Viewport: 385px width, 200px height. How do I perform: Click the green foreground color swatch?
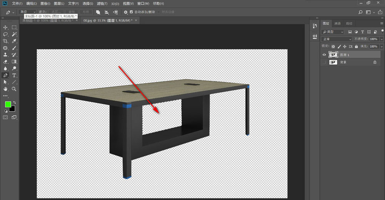click(8, 104)
